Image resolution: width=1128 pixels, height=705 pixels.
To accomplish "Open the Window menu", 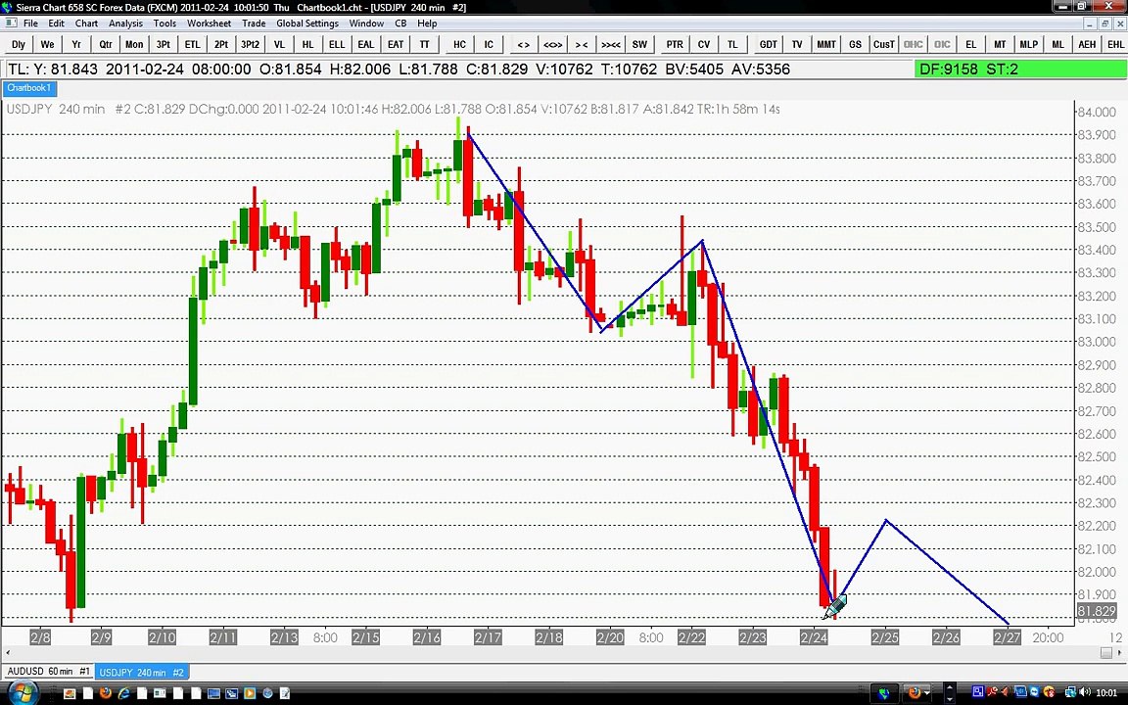I will (366, 23).
